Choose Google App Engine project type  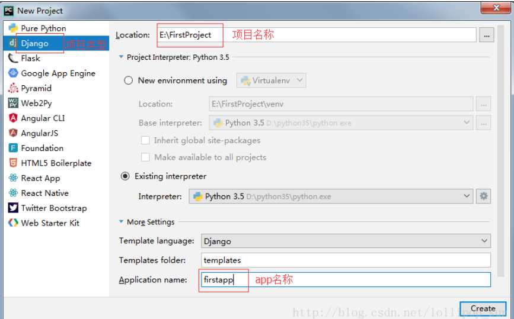(x=56, y=73)
